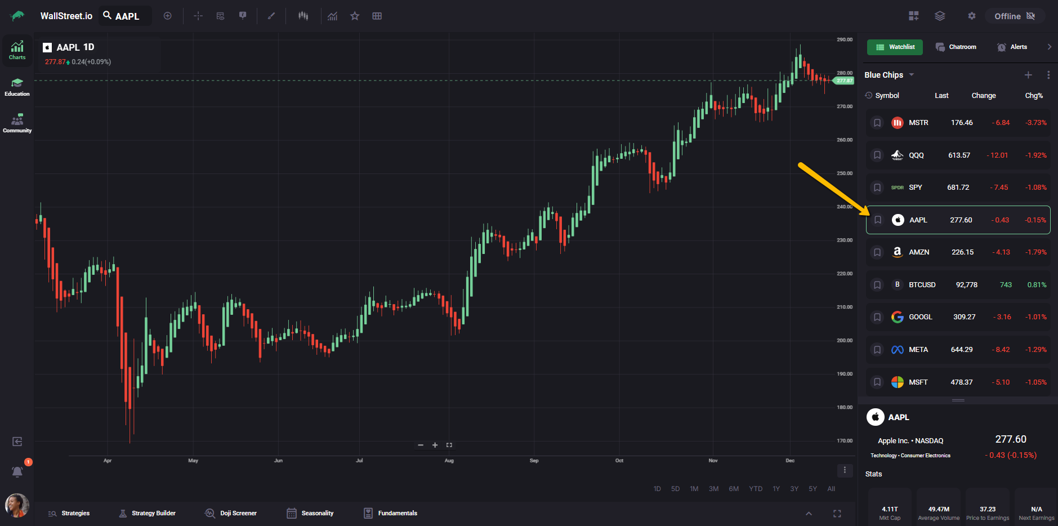Open the drawing brush tool
This screenshot has height=526, width=1058.
271,16
